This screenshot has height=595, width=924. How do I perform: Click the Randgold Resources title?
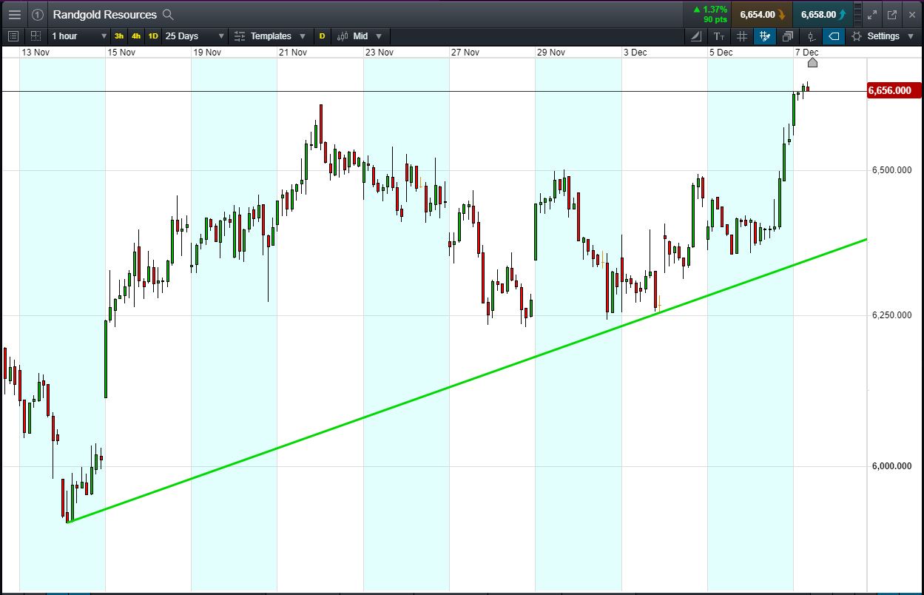104,14
